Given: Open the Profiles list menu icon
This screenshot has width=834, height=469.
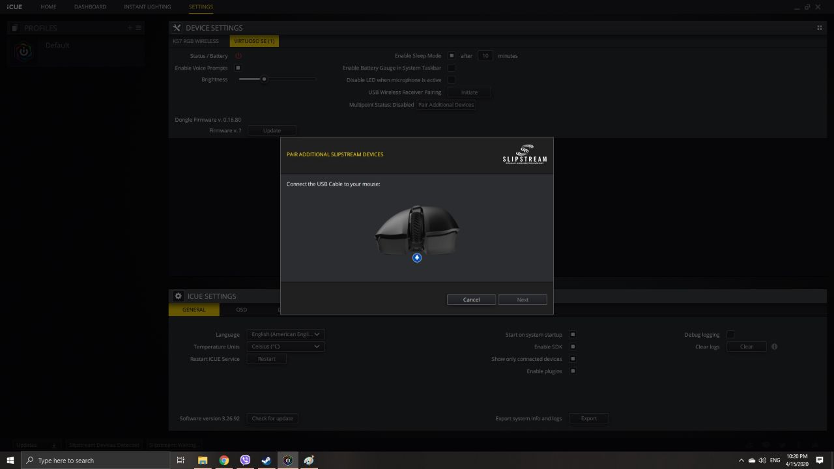Looking at the screenshot, I should tap(138, 28).
